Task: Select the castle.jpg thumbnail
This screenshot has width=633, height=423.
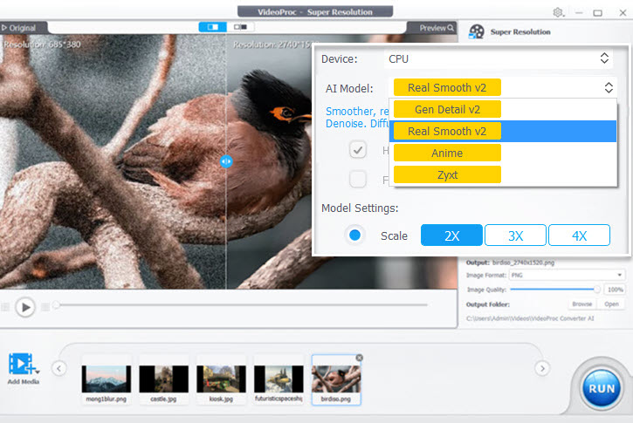Action: pos(163,379)
